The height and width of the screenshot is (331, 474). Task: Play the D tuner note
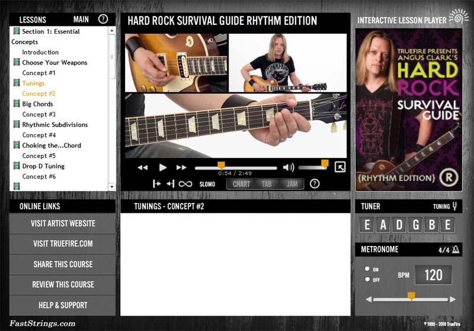(x=399, y=225)
